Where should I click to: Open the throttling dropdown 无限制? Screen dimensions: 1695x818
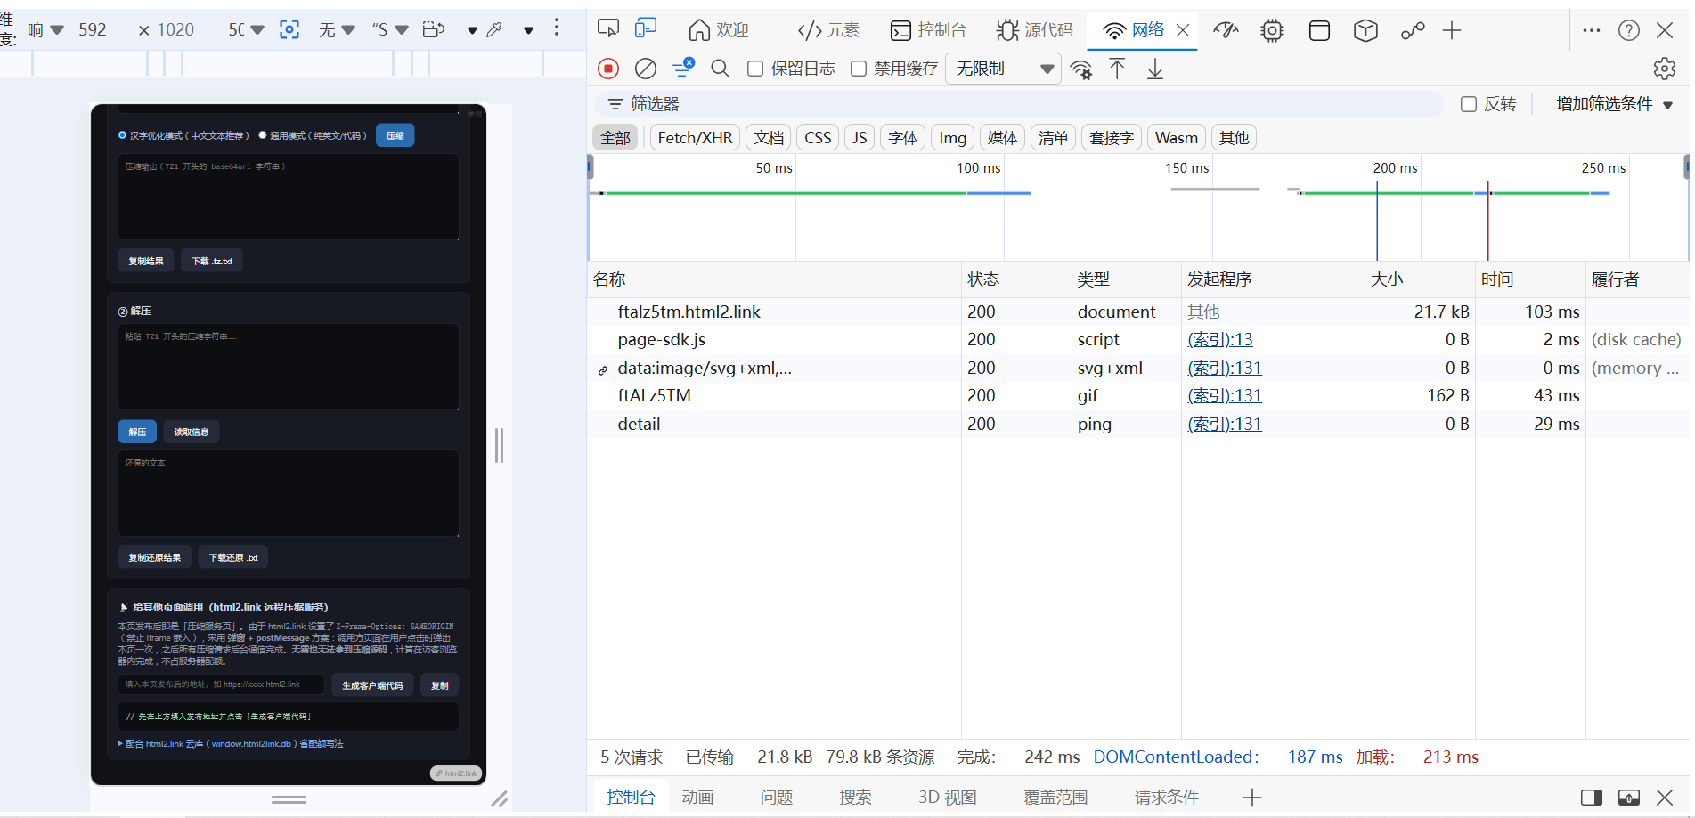pyautogui.click(x=1004, y=69)
